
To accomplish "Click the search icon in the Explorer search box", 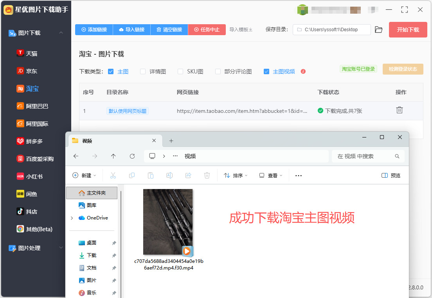I will click(397, 156).
